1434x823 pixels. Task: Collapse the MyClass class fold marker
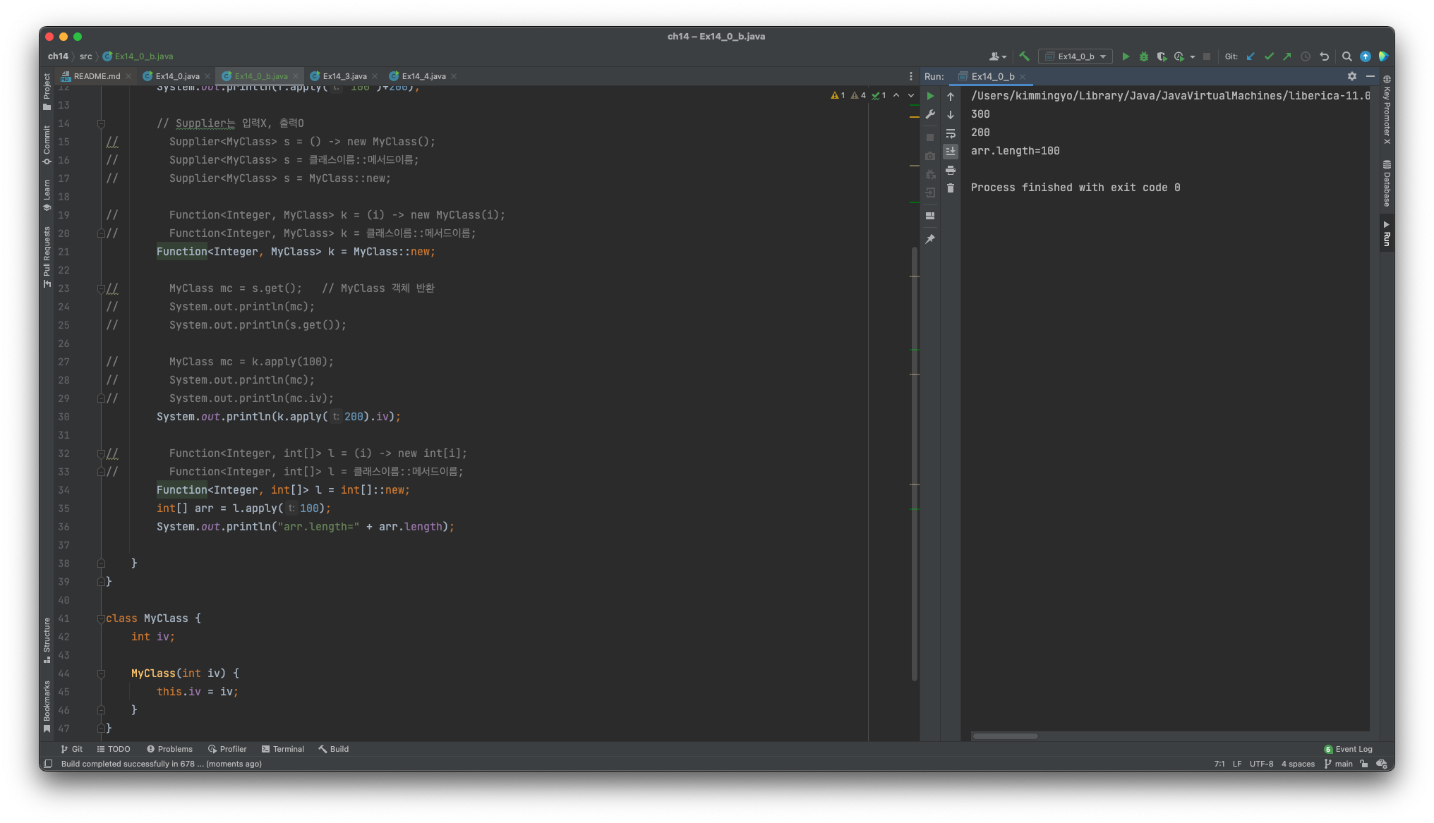[101, 618]
